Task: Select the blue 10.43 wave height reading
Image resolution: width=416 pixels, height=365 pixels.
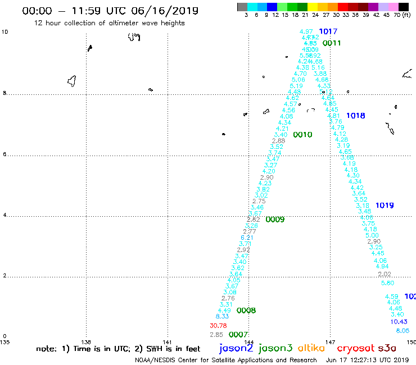Action: [x=399, y=322]
